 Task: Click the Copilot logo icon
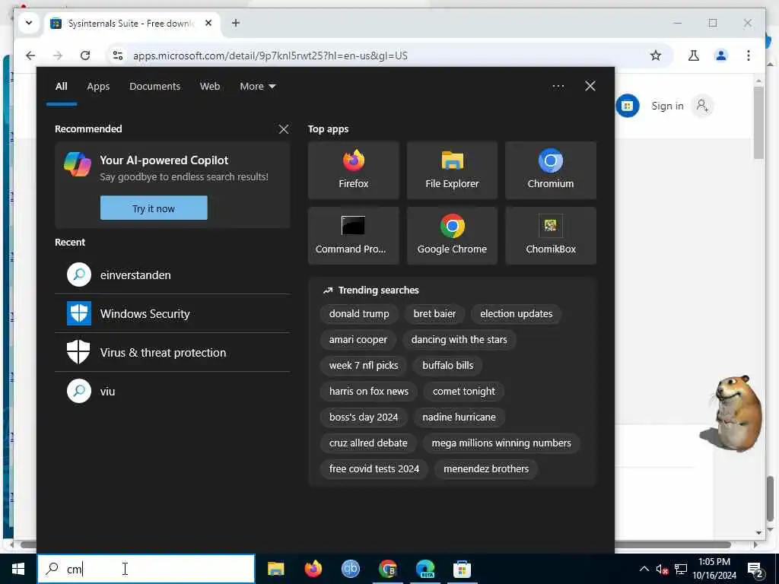pos(78,164)
